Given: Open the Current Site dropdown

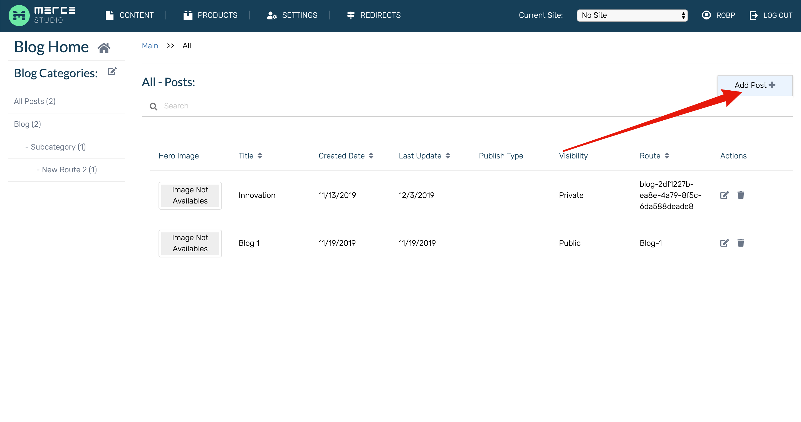Looking at the screenshot, I should click(x=632, y=15).
